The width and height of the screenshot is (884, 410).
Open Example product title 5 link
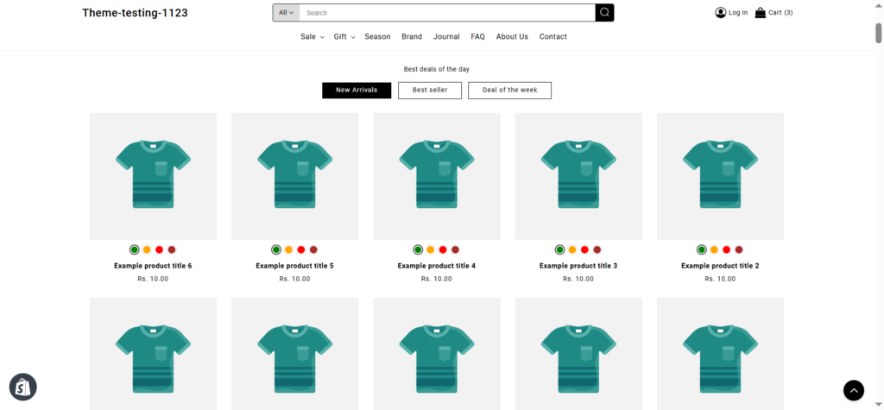coord(295,266)
